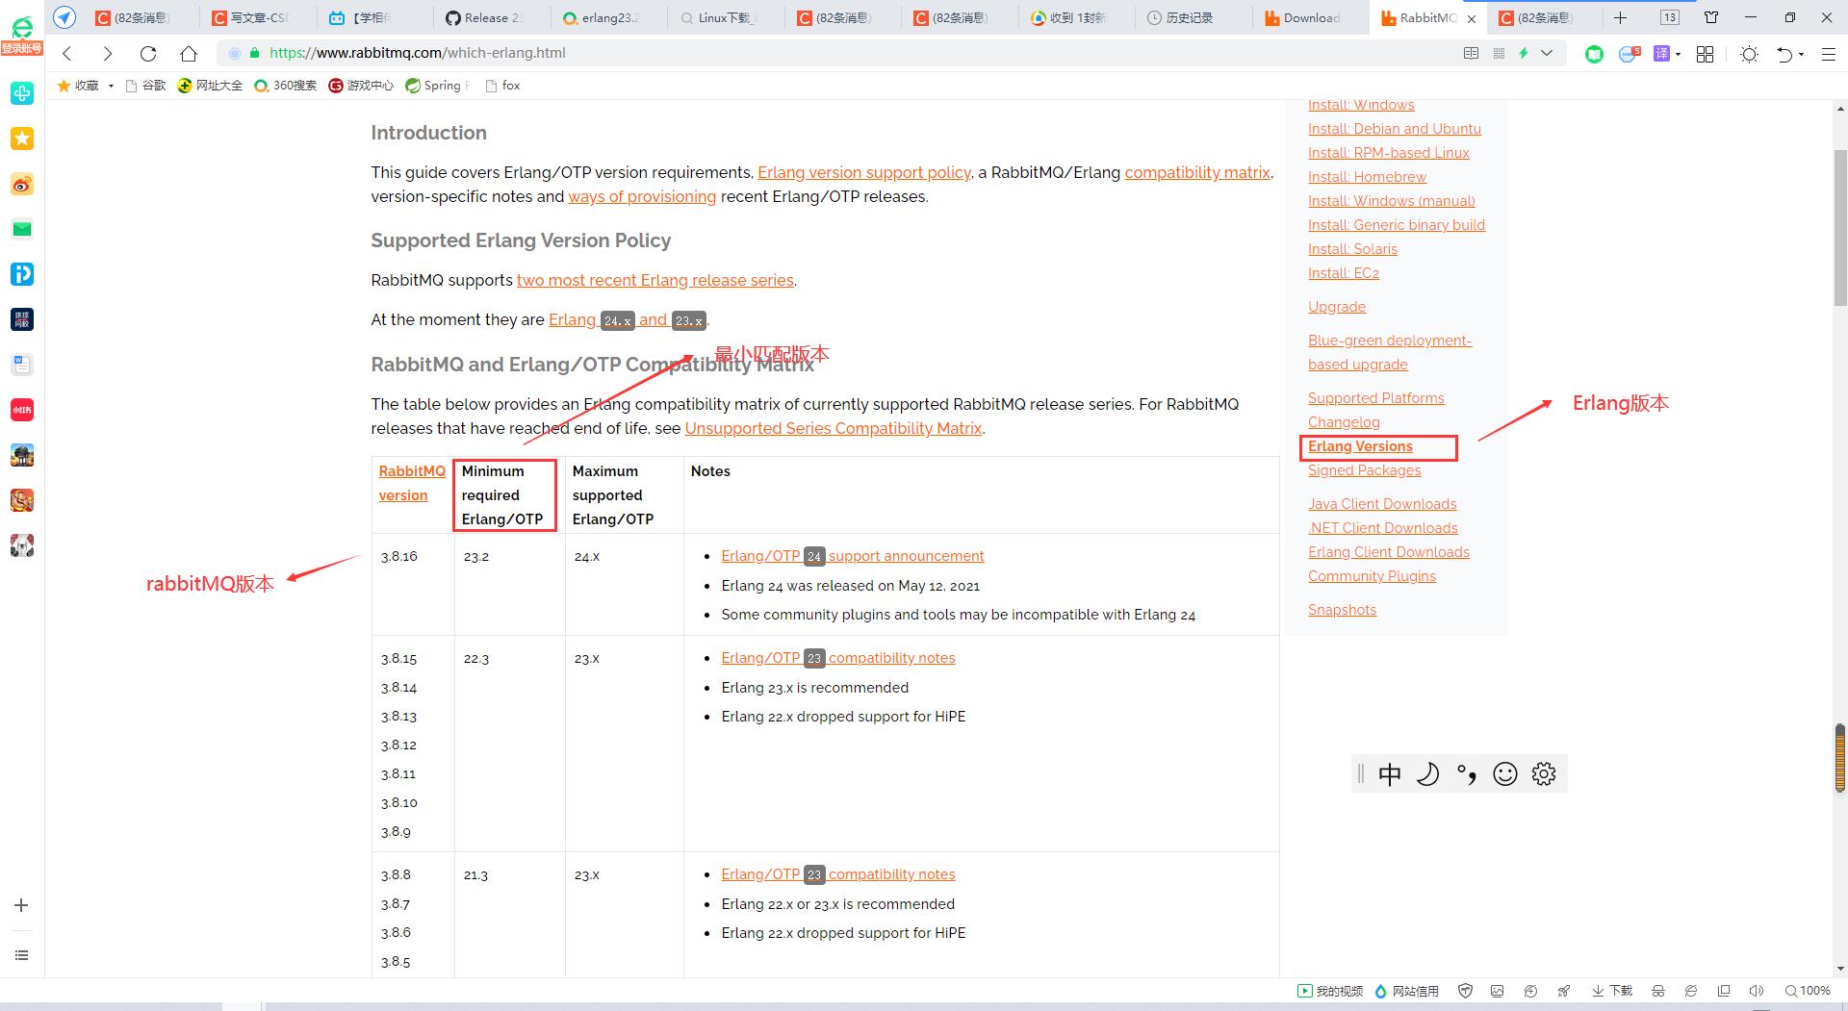Click the tab count 13 indicator
This screenshot has width=1848, height=1011.
(1670, 17)
